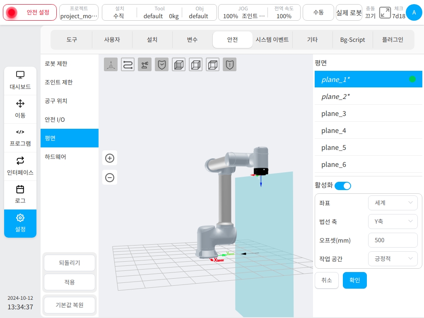This screenshot has width=424, height=318.
Task: Toggle the exclamation shield warning icon
Action: pos(229,64)
